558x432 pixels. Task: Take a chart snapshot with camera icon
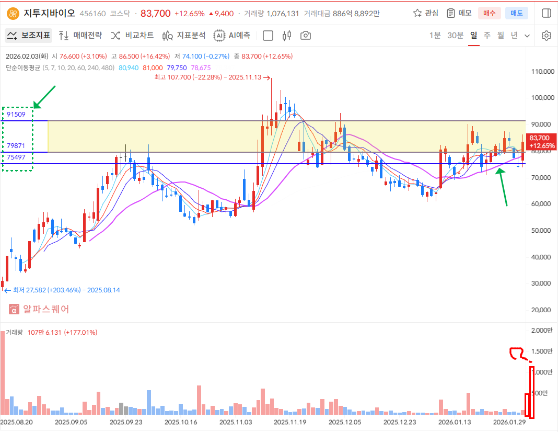coord(306,36)
